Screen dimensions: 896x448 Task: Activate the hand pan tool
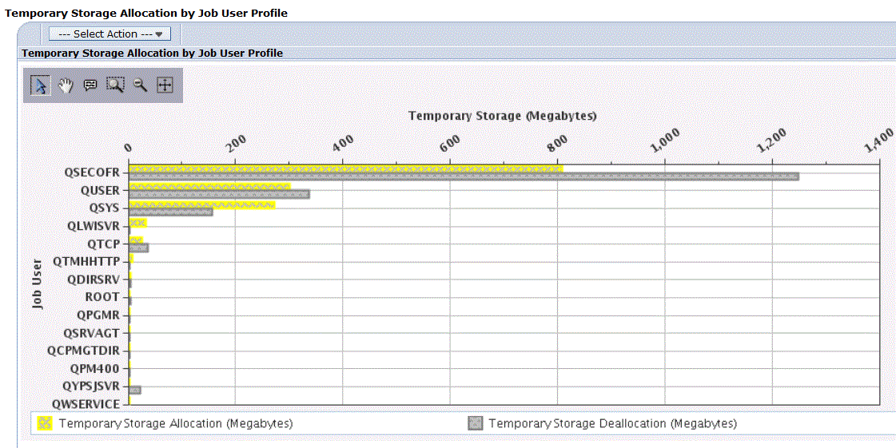click(x=66, y=85)
